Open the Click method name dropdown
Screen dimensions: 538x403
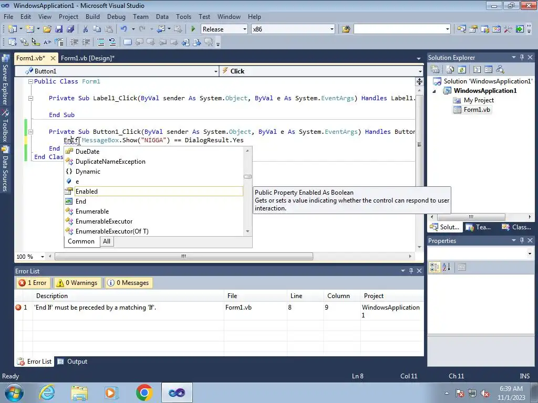point(420,71)
